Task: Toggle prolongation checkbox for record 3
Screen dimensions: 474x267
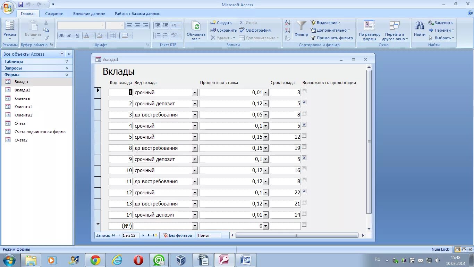Action: (x=304, y=113)
